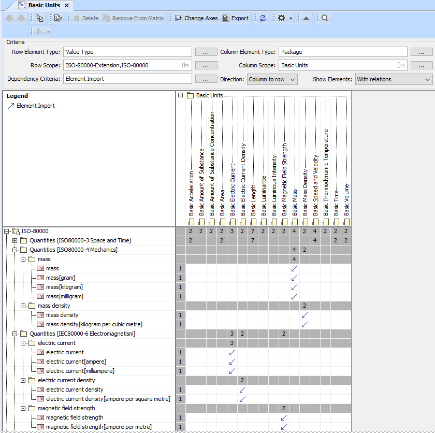Click the Change Axes button
This screenshot has width=435, height=433.
click(x=196, y=18)
